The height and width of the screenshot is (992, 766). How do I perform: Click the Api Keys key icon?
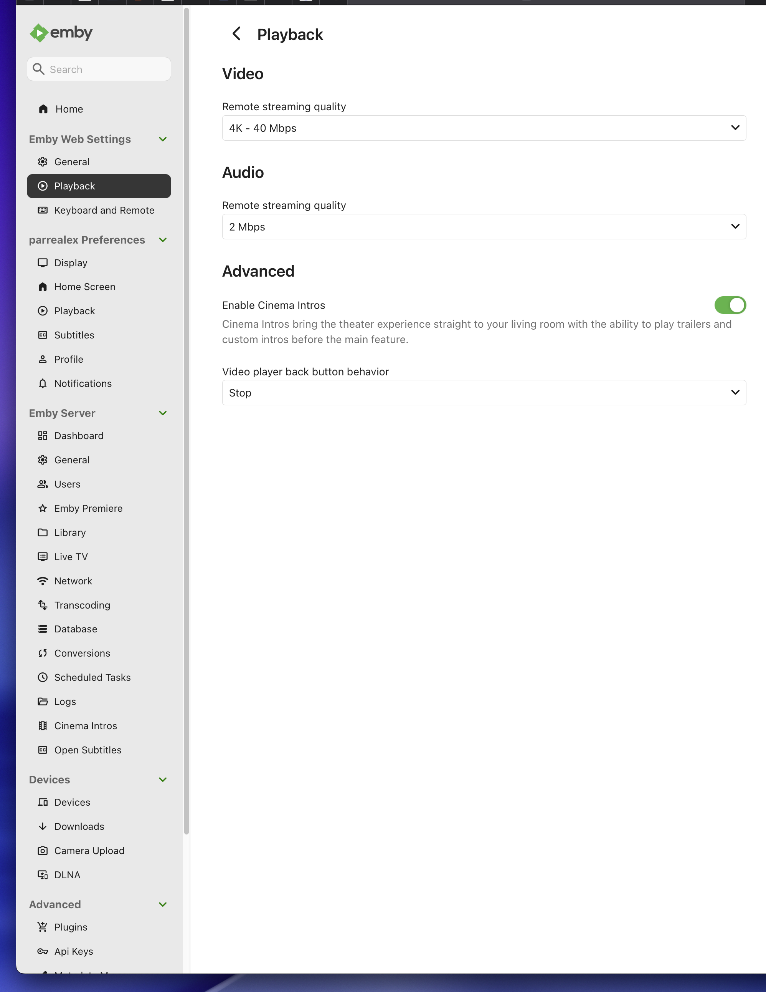click(x=43, y=951)
